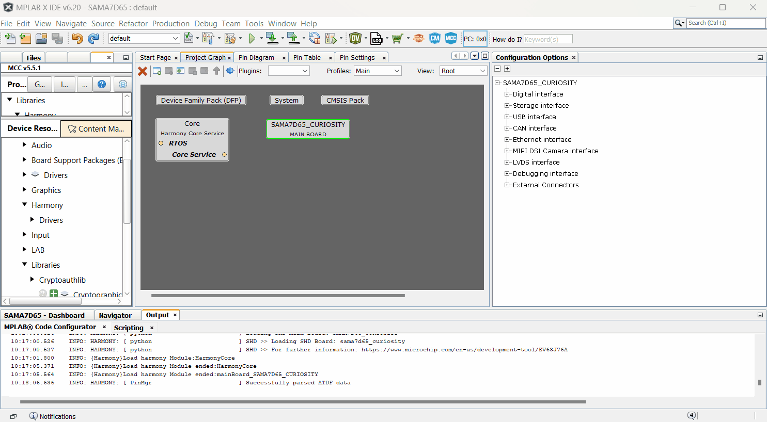Click the shopping cart icon
767x422 pixels.
tap(397, 38)
